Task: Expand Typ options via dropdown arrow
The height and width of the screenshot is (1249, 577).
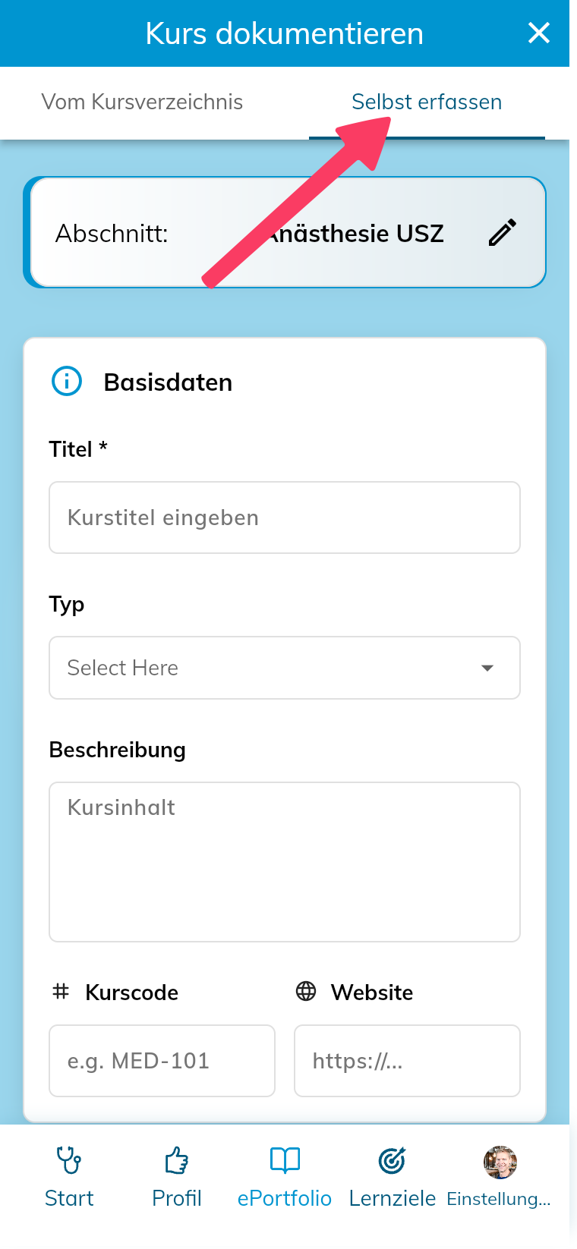Action: [487, 668]
